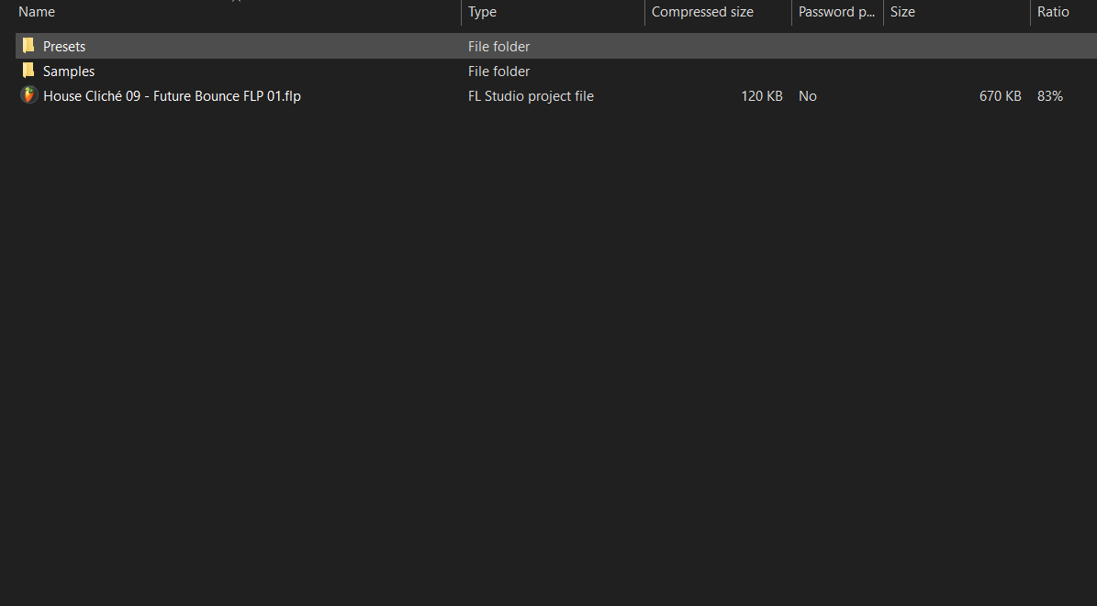Click the File folder type in Presets row
The image size is (1097, 606).
click(498, 47)
